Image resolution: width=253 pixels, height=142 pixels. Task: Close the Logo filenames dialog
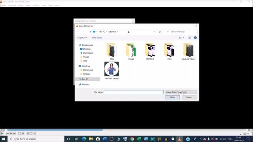[196, 26]
